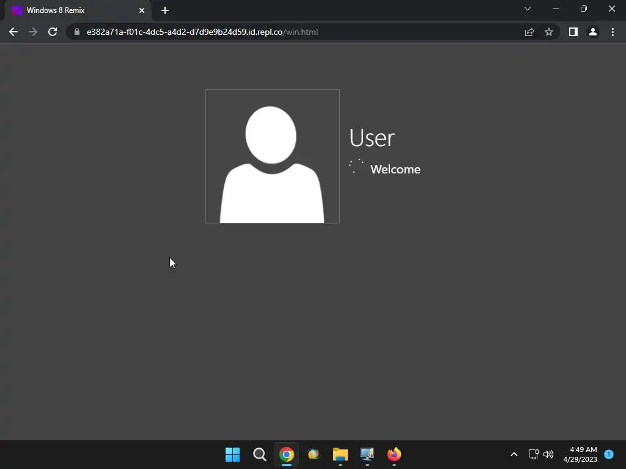The image size is (626, 469).
Task: Go back to the previous page
Action: (13, 32)
